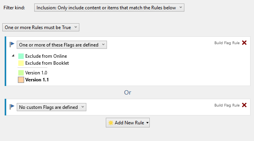The height and width of the screenshot is (141, 254).
Task: Click the flag icon of second rule
Action: 12,107
